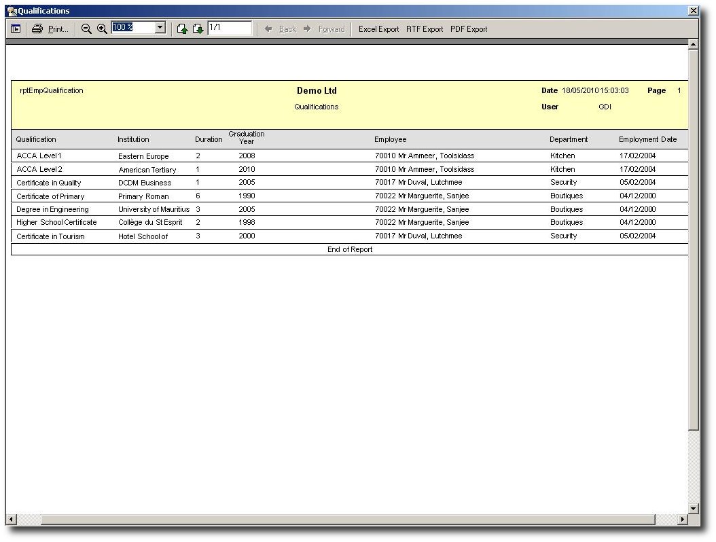
Task: Click the 100 % zoom text field
Action: 133,28
